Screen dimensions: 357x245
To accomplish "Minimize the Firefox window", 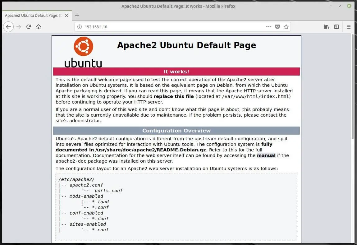I will tap(331, 6).
